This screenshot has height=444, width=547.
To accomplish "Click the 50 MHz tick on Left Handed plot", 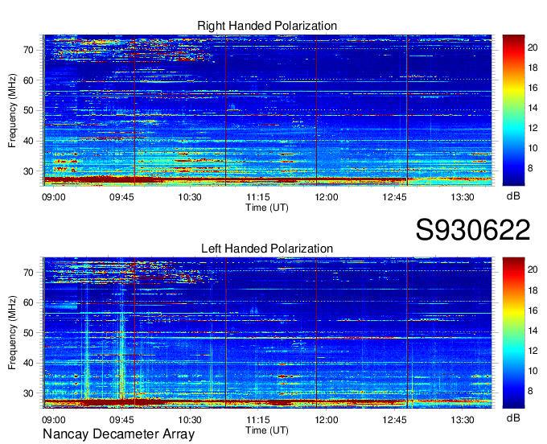I will [29, 334].
